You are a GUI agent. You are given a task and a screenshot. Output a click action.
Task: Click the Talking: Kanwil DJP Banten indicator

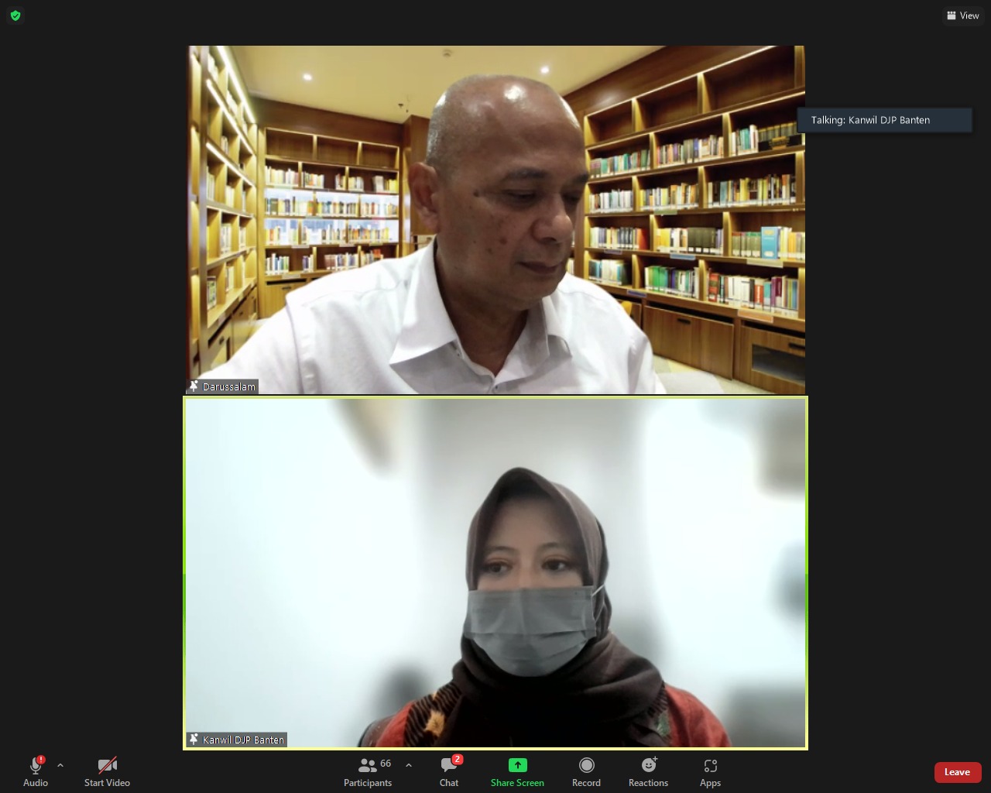(884, 120)
